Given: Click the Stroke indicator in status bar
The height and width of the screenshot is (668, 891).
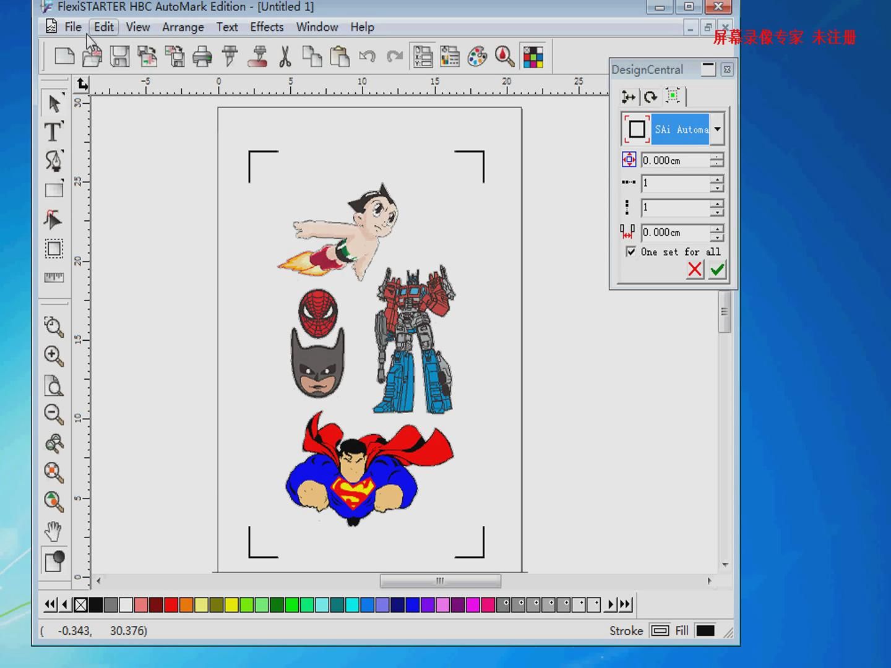Looking at the screenshot, I should pyautogui.click(x=660, y=630).
